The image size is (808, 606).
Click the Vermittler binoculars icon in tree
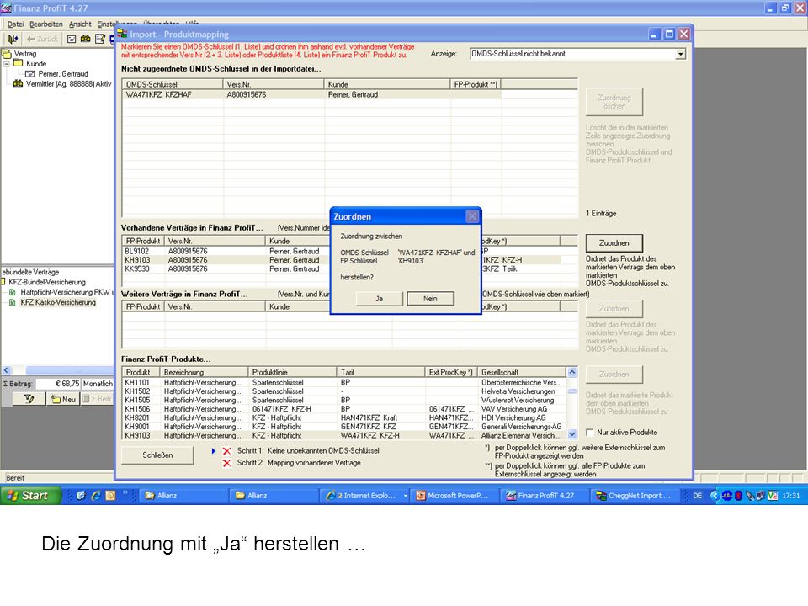[18, 83]
